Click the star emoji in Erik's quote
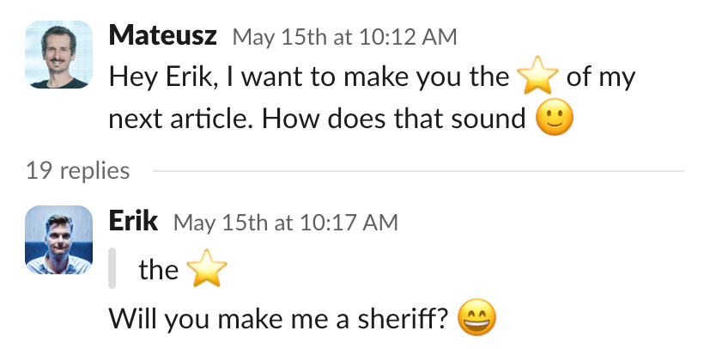716x349 pixels. coord(207,271)
